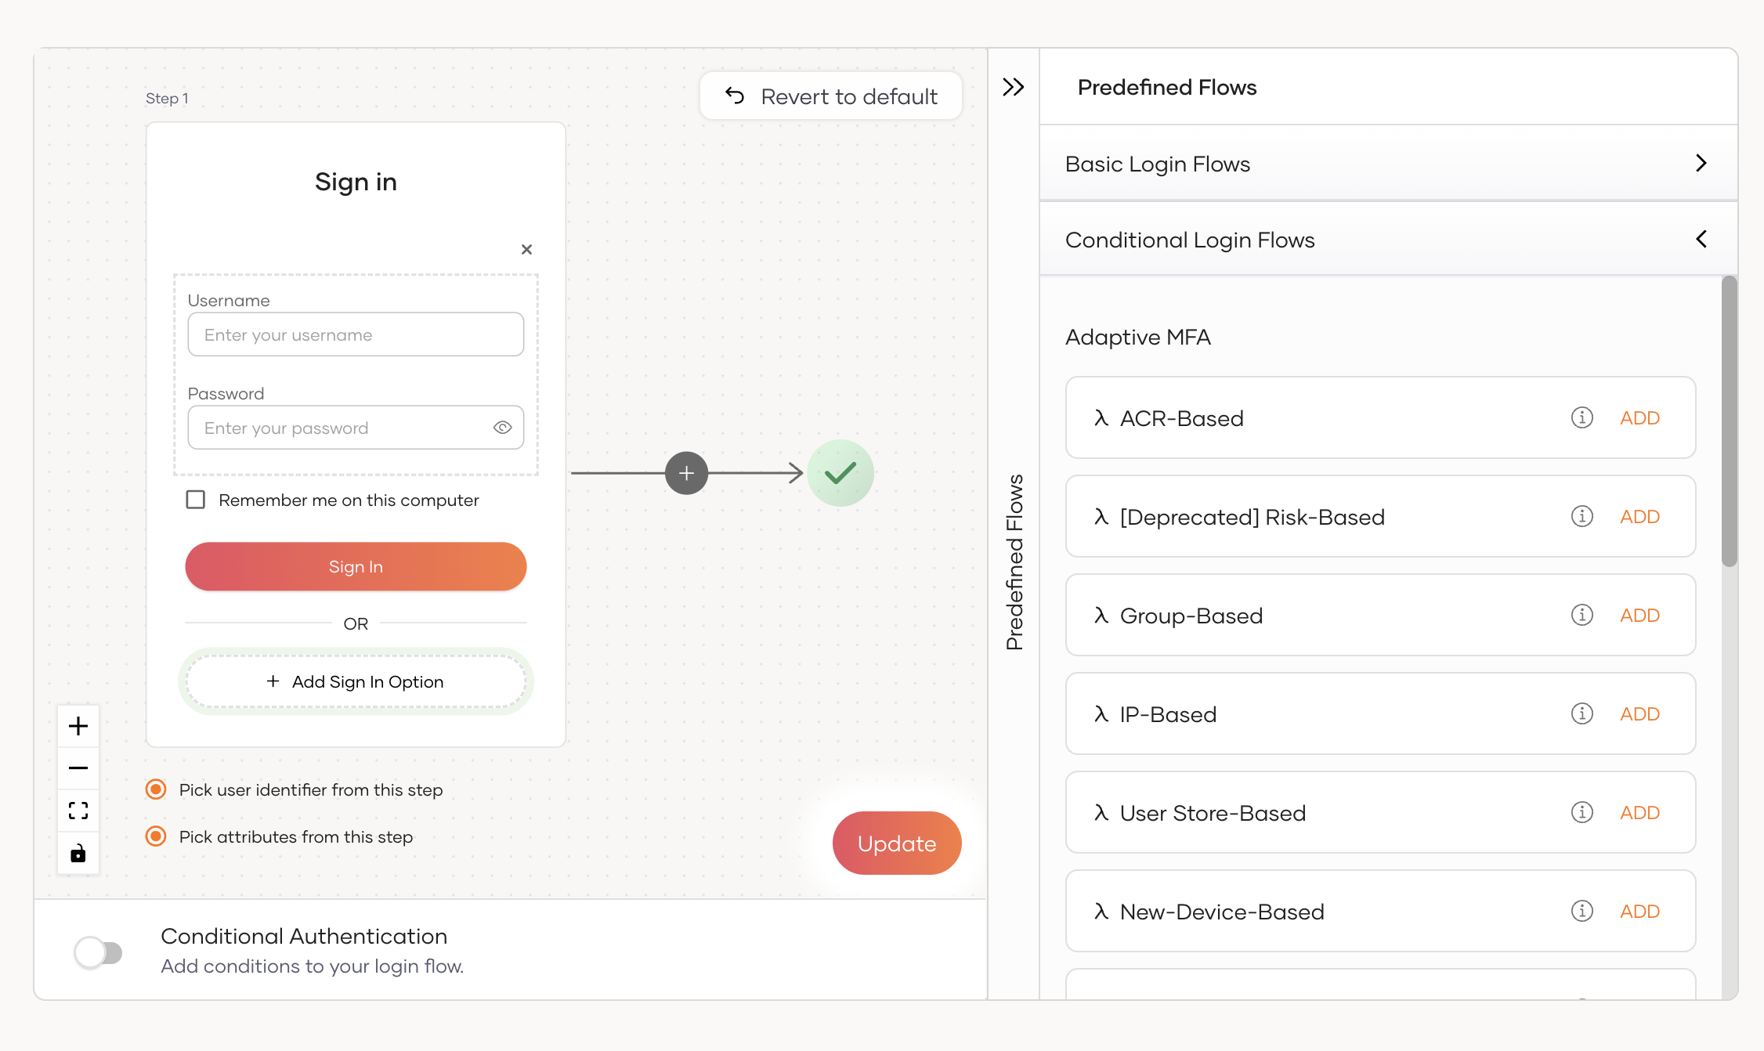Click the Username input field
This screenshot has width=1764, height=1051.
[356, 334]
